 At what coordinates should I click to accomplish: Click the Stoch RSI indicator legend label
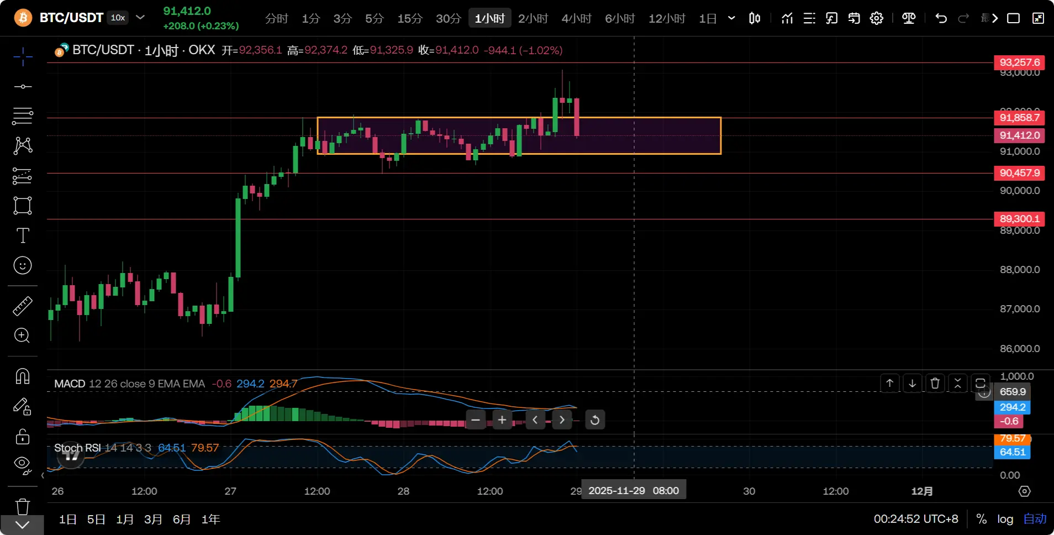click(77, 448)
